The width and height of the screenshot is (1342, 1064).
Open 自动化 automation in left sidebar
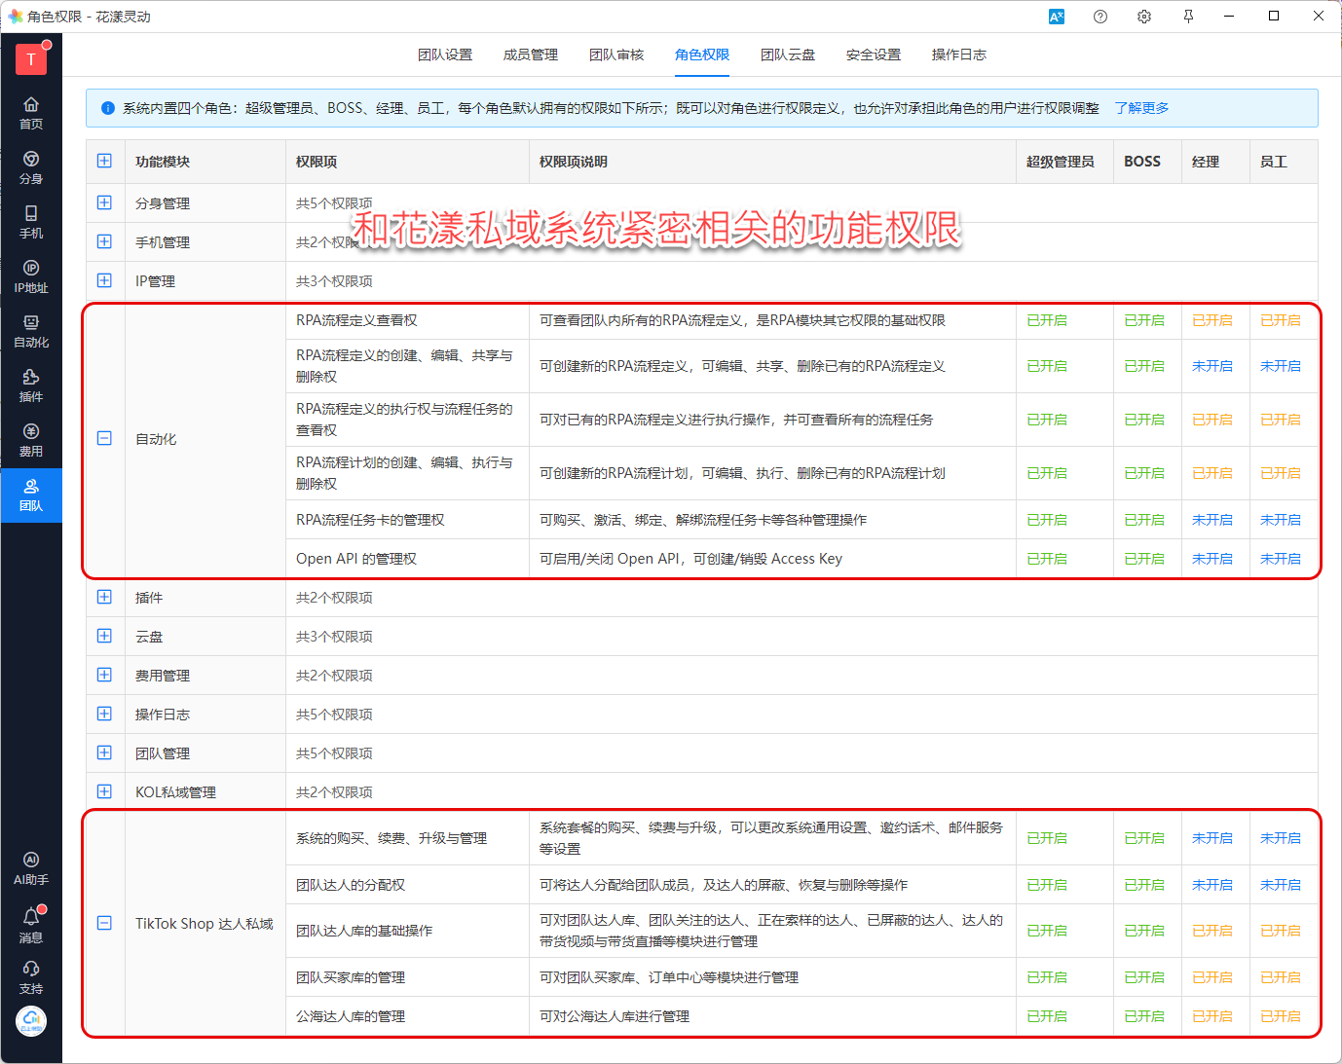[31, 331]
